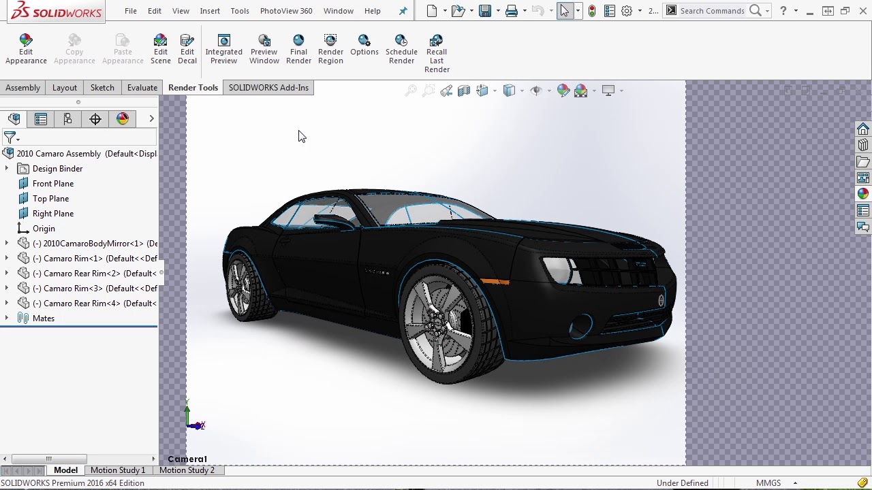Select the Front Plane item
The width and height of the screenshot is (872, 490).
pyautogui.click(x=53, y=184)
